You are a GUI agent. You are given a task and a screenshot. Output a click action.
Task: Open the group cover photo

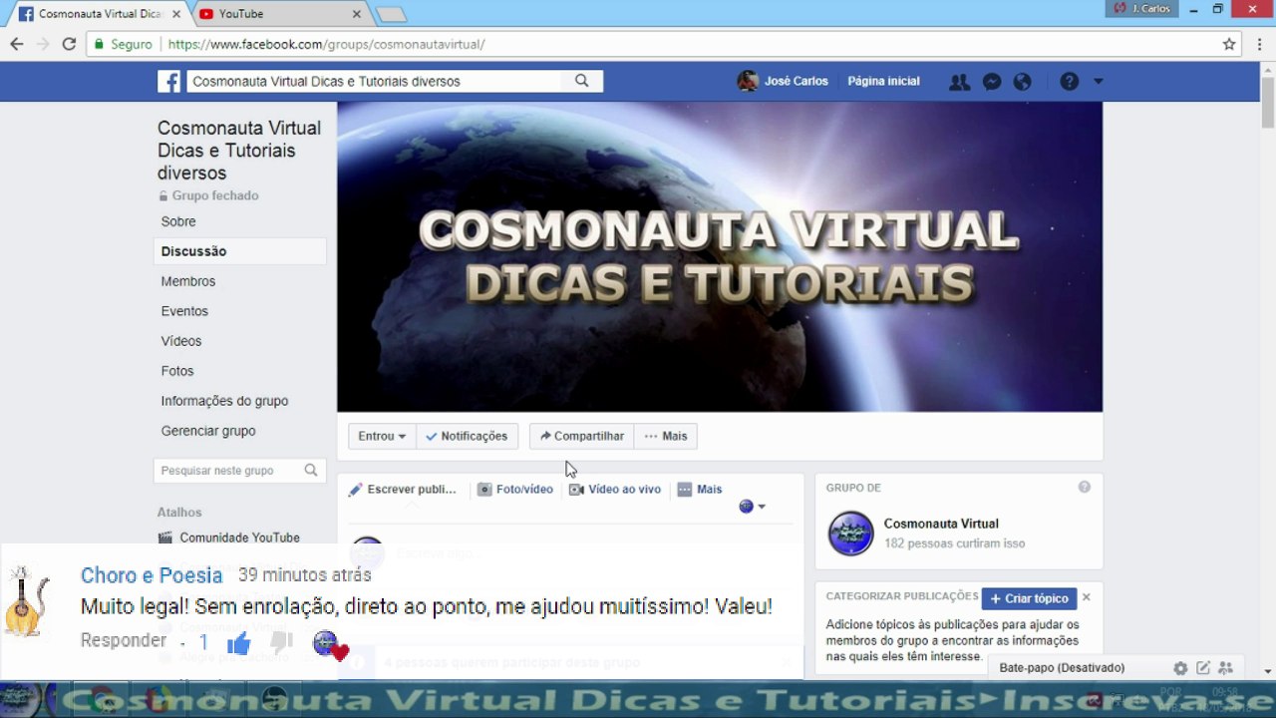coord(720,256)
